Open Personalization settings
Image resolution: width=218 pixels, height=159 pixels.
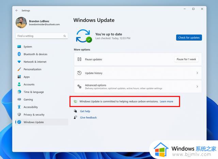pyautogui.click(x=33, y=69)
